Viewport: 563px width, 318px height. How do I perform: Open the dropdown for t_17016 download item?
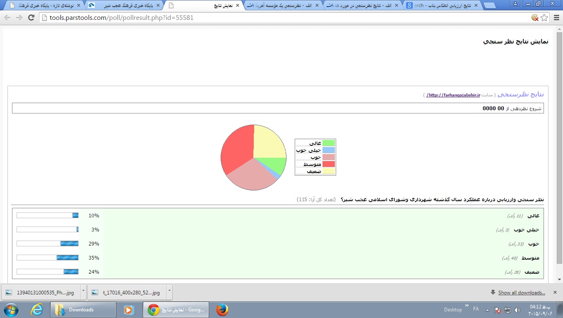pos(169,292)
